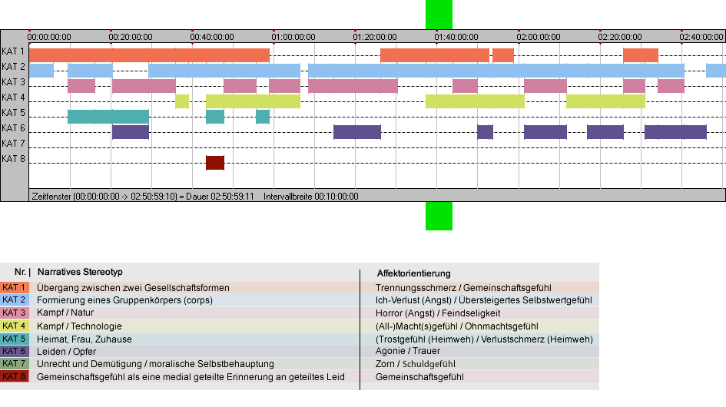Screen dimensions: 726x407
Task: Click the teal KAT 5 legend swatch
Action: (15, 339)
